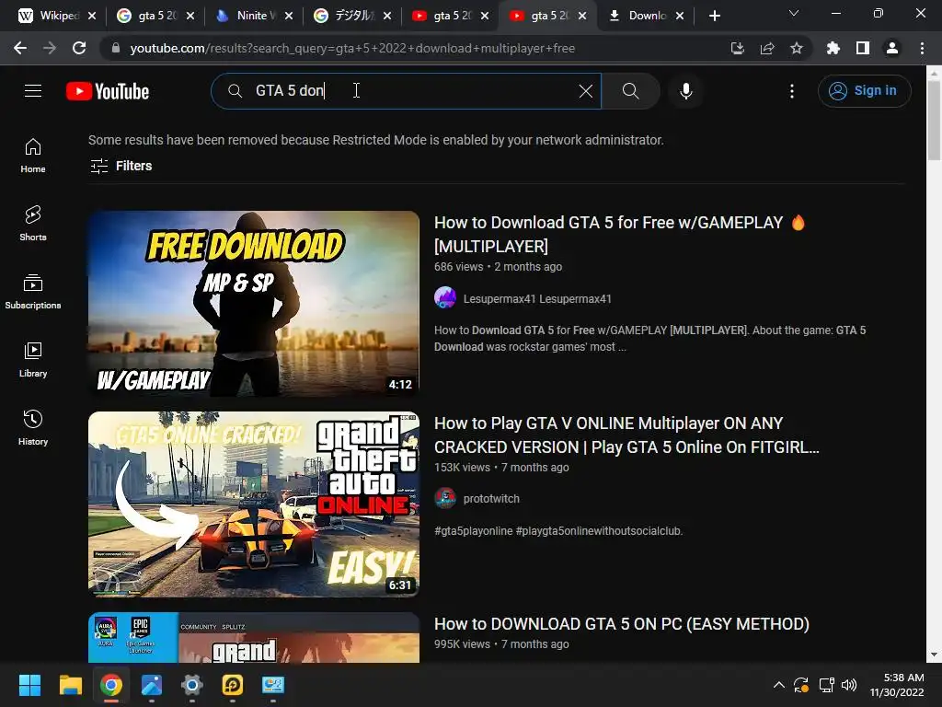Open YouTube settings three-dot menu
Viewport: 942px width, 707px height.
click(x=792, y=91)
